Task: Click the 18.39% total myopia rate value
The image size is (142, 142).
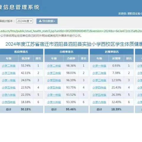Action: click(x=116, y=109)
